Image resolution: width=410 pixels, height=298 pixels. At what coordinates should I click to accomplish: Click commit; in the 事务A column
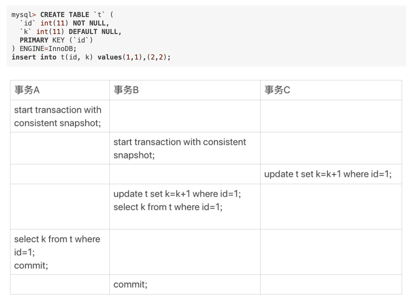click(x=31, y=265)
